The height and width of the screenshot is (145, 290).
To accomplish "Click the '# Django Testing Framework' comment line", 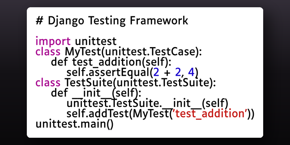I will pos(112,21).
